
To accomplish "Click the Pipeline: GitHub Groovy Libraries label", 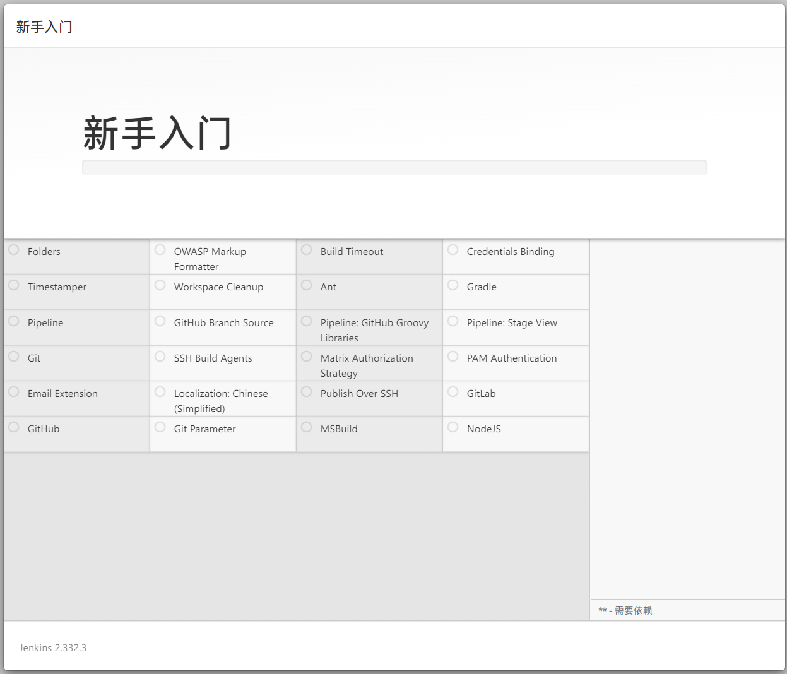I will pyautogui.click(x=374, y=330).
